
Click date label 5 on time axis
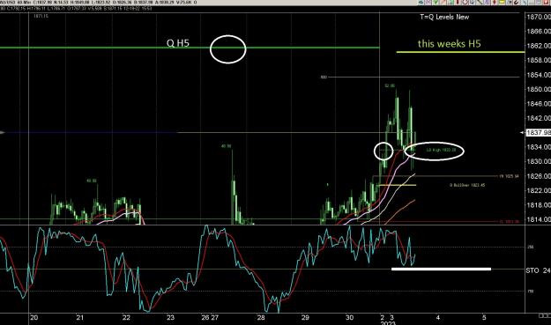(x=484, y=318)
